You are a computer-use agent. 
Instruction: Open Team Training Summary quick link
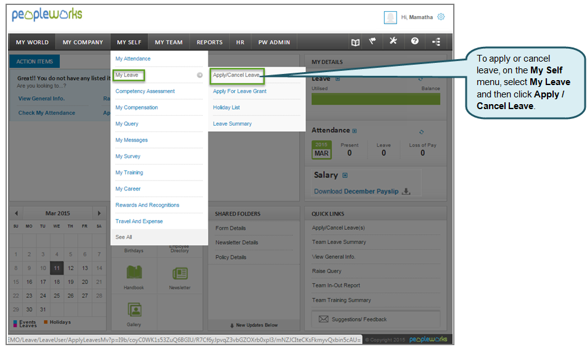(342, 300)
